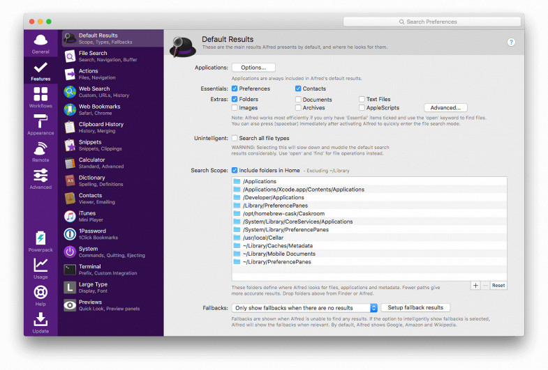Image resolution: width=548 pixels, height=370 pixels.
Task: Select the /Library/PreferencePanes row
Action: point(369,206)
